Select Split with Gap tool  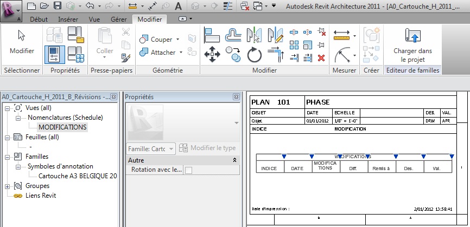click(307, 32)
